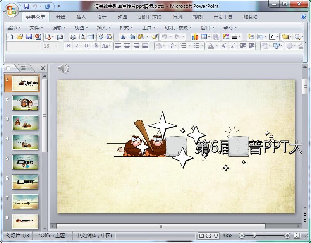Open the 格式 dropdown menu

pyautogui.click(x=126, y=28)
